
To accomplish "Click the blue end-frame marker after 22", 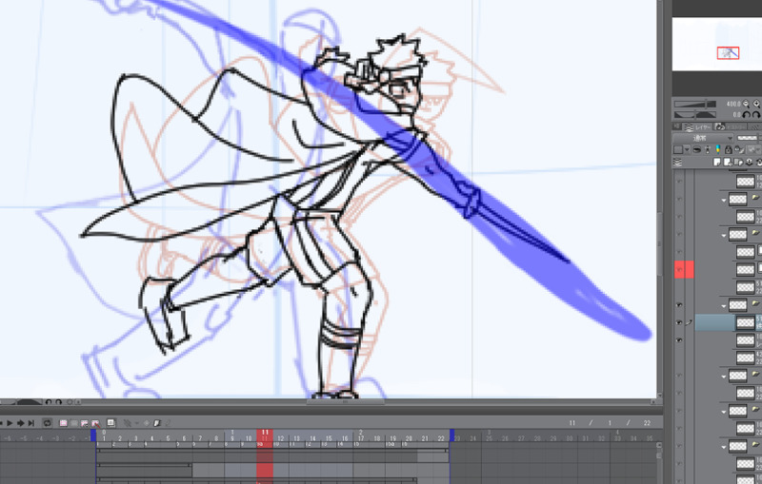I will pyautogui.click(x=451, y=435).
